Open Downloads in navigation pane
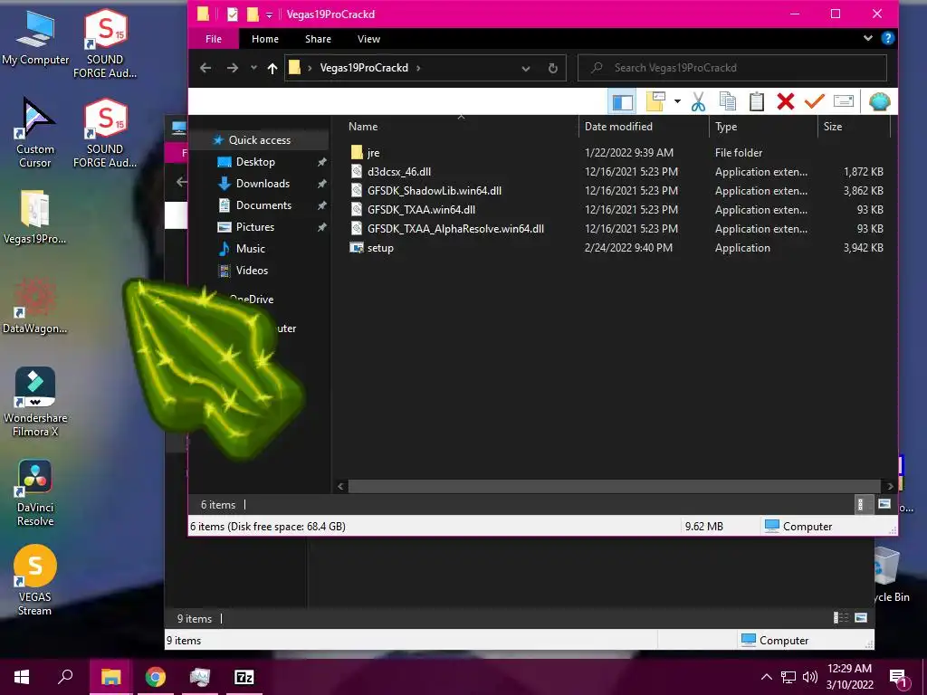Screen dimensions: 927x695 point(263,184)
